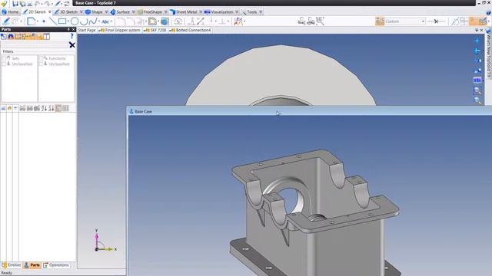Click the top blue axis icon on view toolbar
492x276 pixels.
coord(477,41)
